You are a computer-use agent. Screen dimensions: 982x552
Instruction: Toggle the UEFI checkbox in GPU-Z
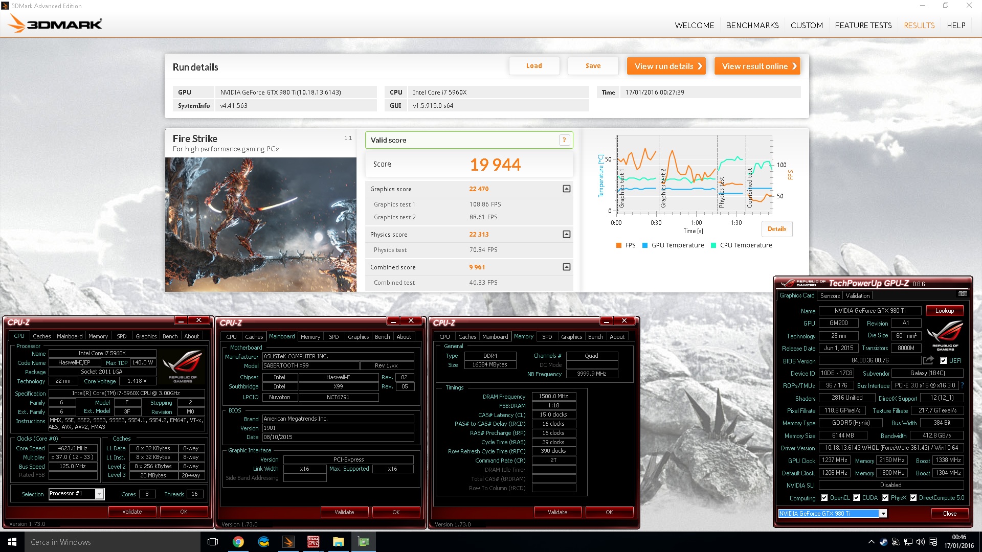pyautogui.click(x=943, y=361)
